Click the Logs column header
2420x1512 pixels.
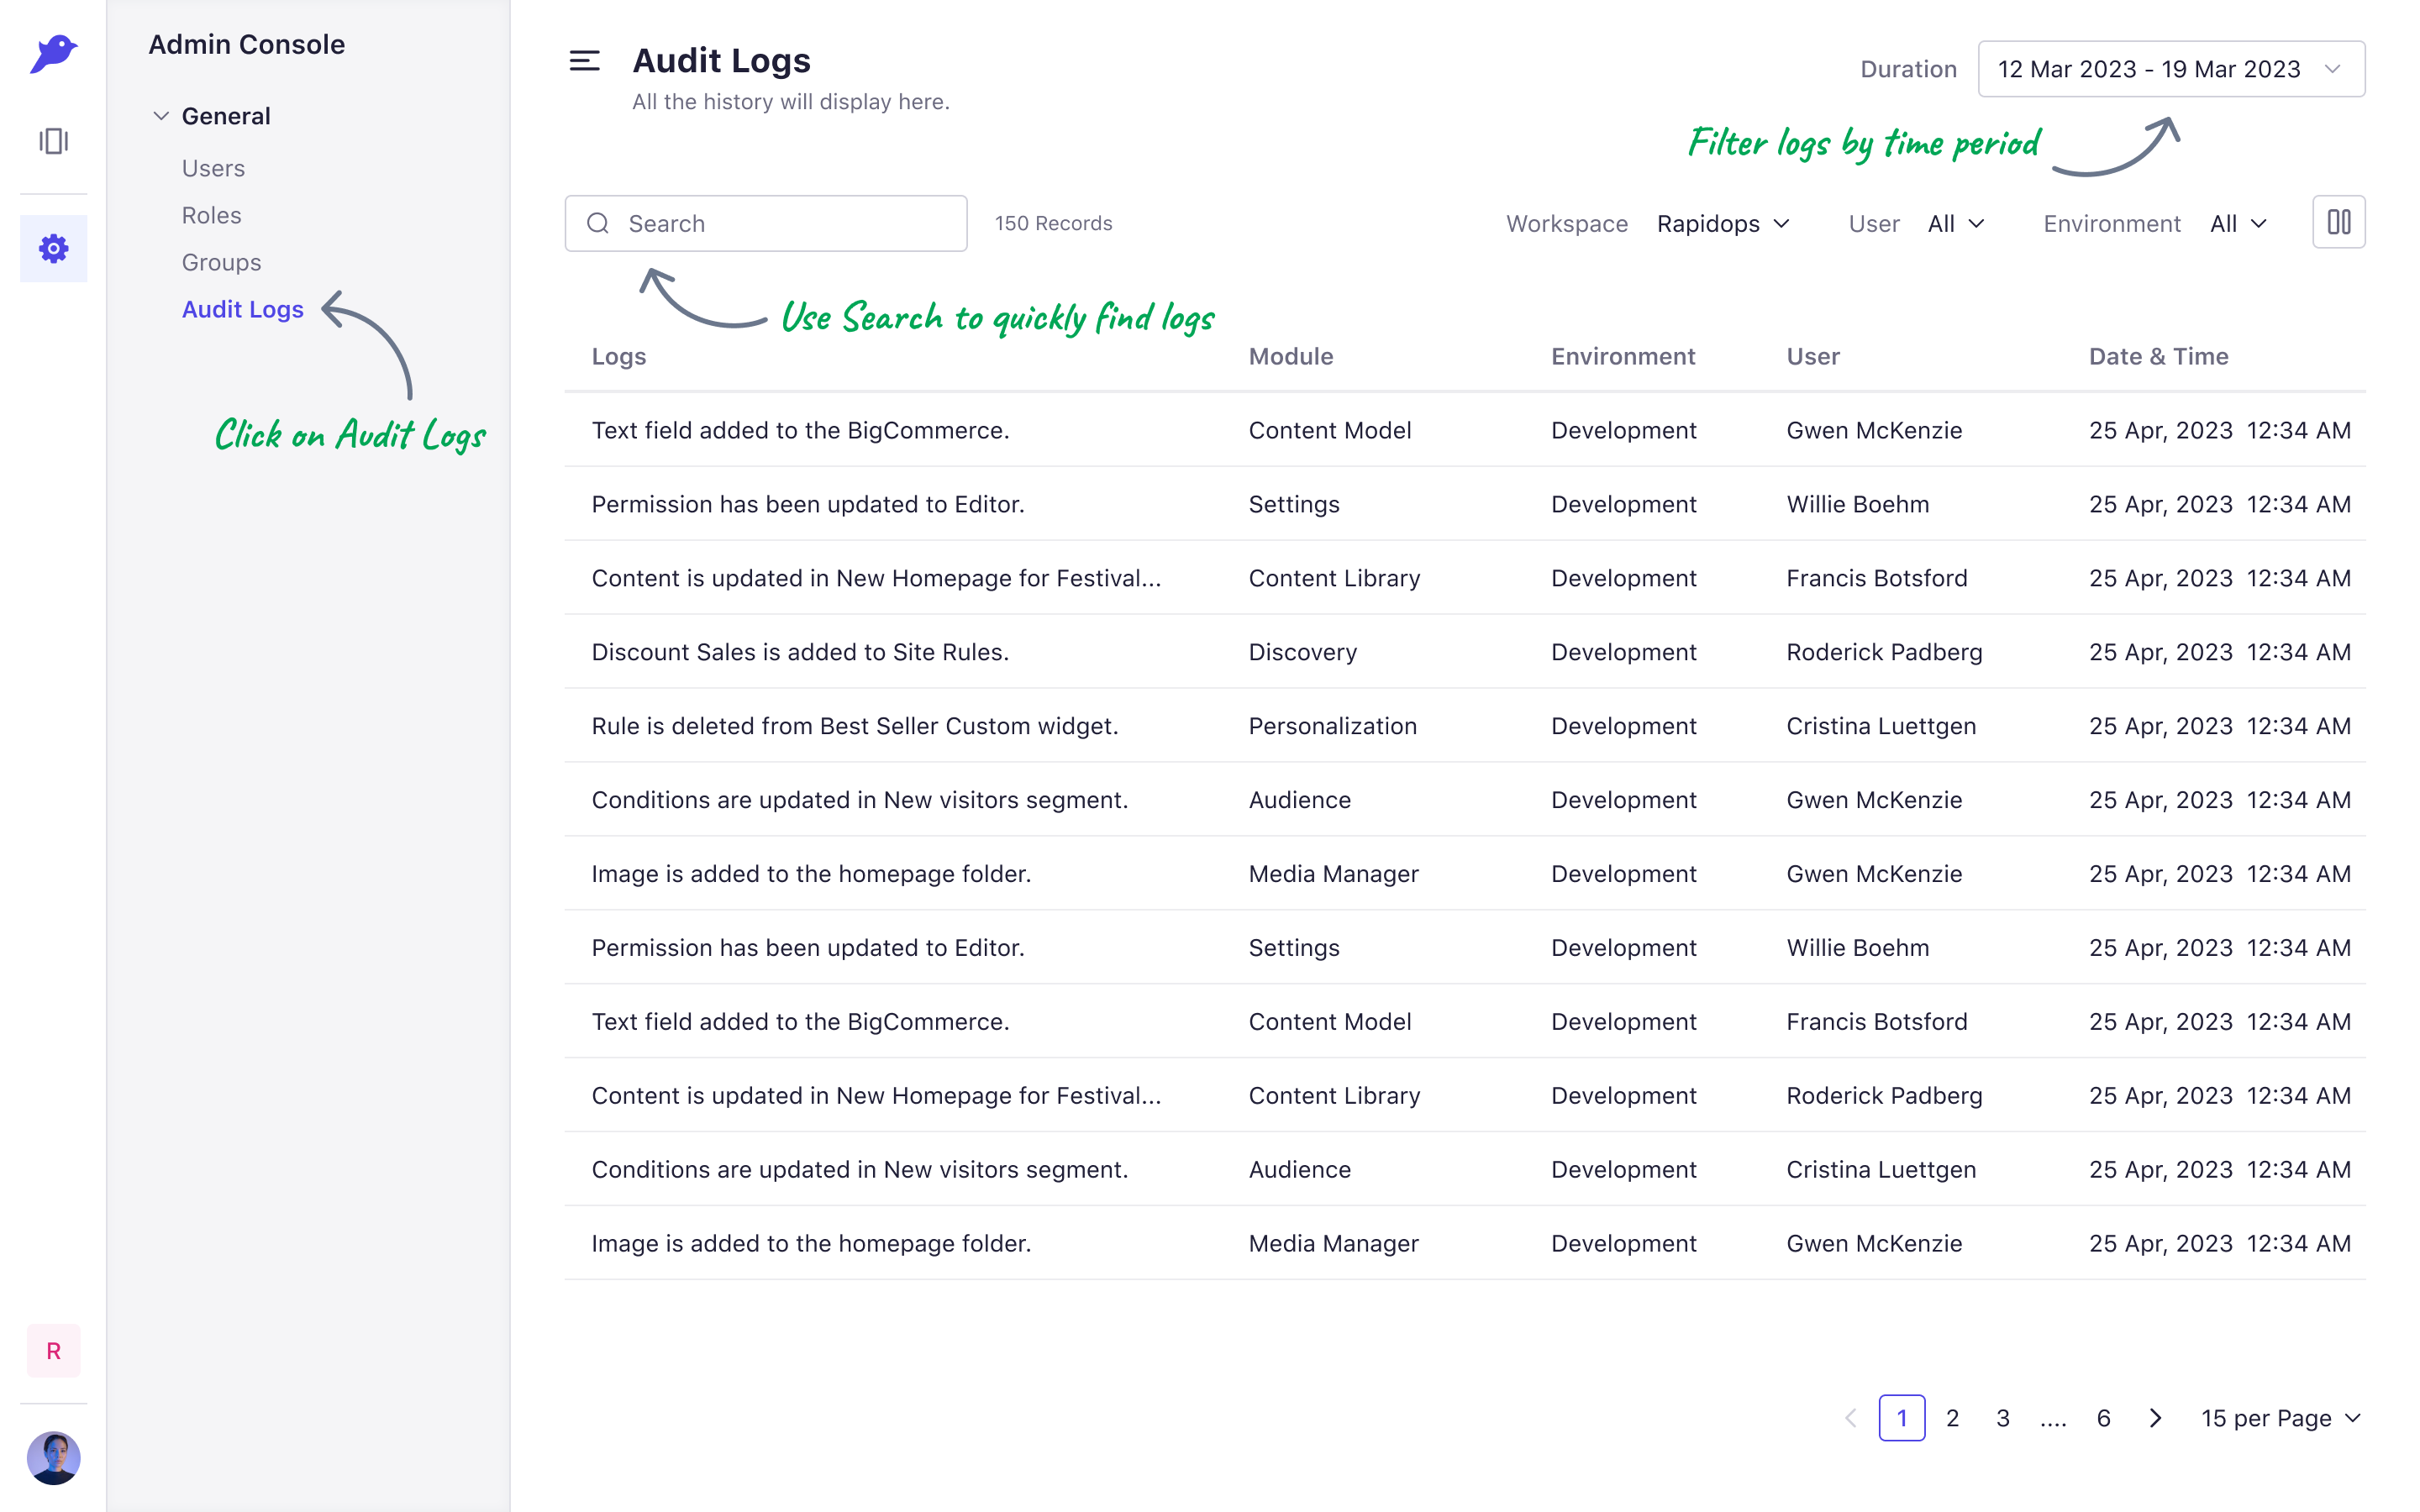pyautogui.click(x=618, y=356)
